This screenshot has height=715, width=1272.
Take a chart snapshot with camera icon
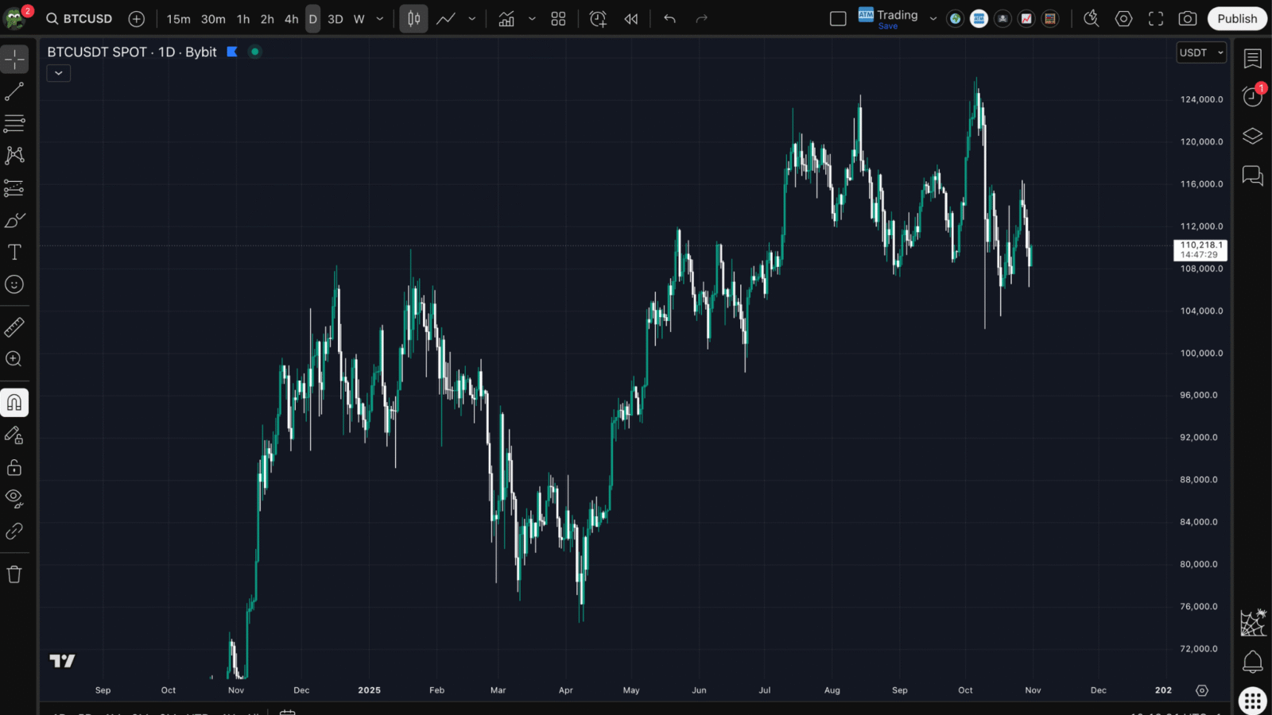pos(1188,19)
